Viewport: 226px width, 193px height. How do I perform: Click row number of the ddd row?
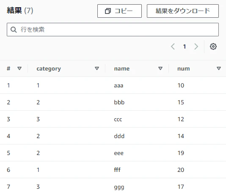pyautogui.click(x=8, y=136)
